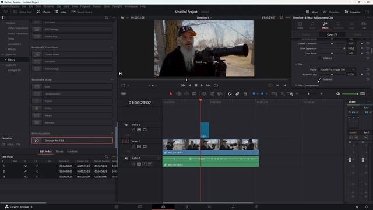
Task: Uncheck the Film section Enabled checkbox
Action: coord(320,79)
